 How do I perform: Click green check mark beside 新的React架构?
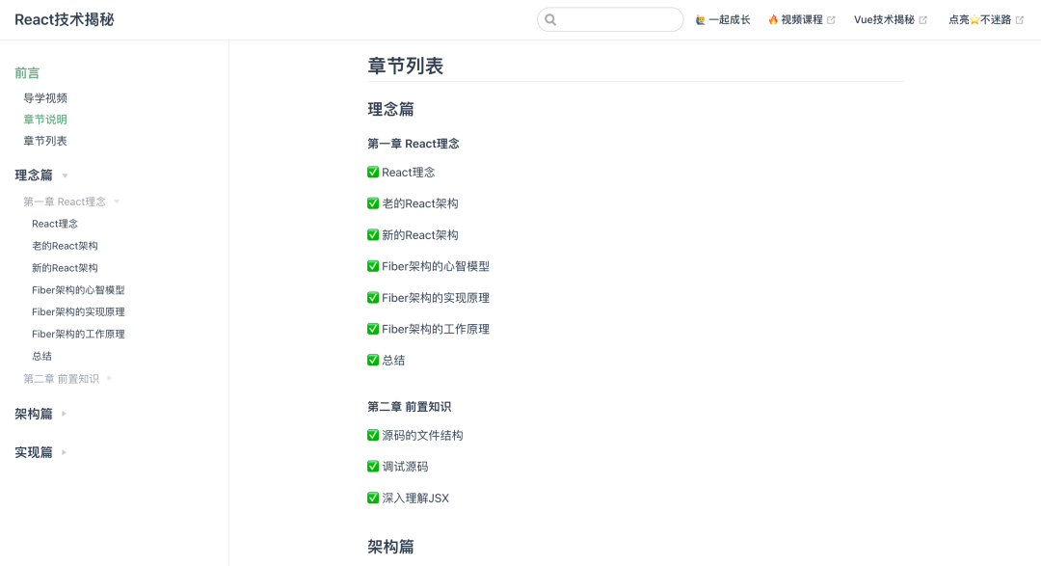(373, 234)
